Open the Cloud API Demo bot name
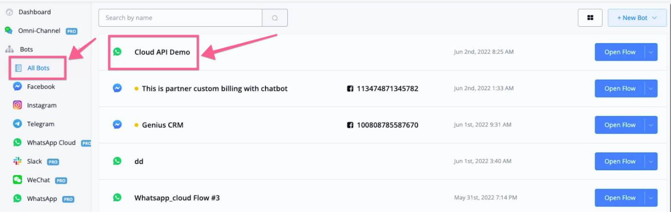The image size is (671, 212). point(162,52)
